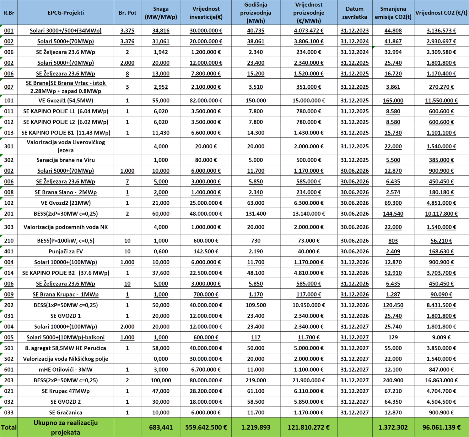The image size is (469, 437).
Task: Select the 'mHE Otilovići - 3MW' cell
Action: tap(66, 370)
